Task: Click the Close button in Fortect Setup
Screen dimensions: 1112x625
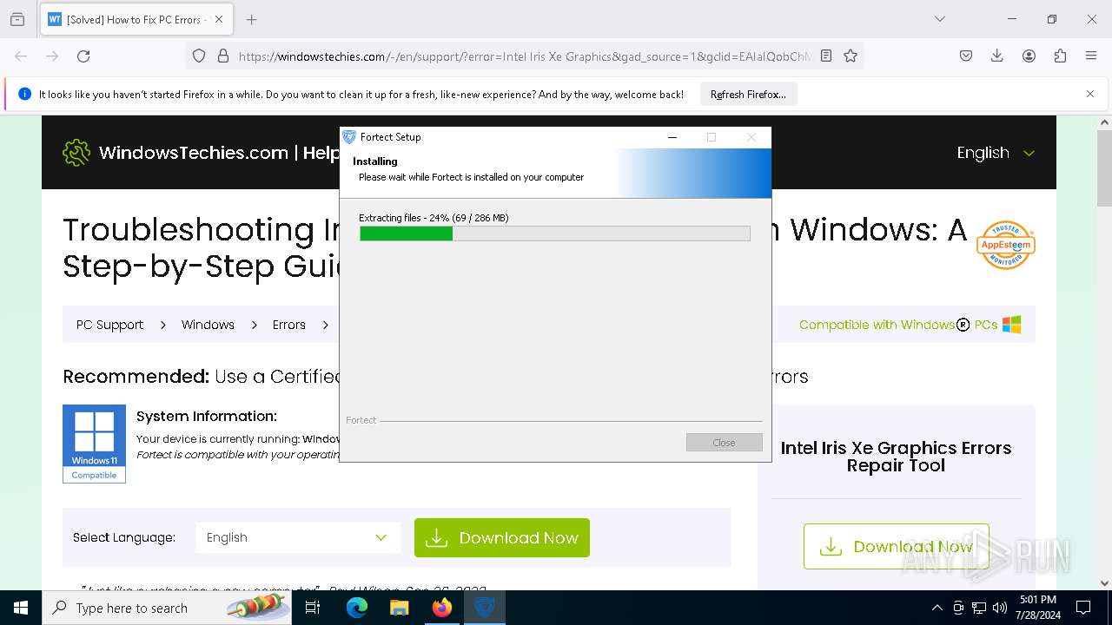Action: (724, 443)
